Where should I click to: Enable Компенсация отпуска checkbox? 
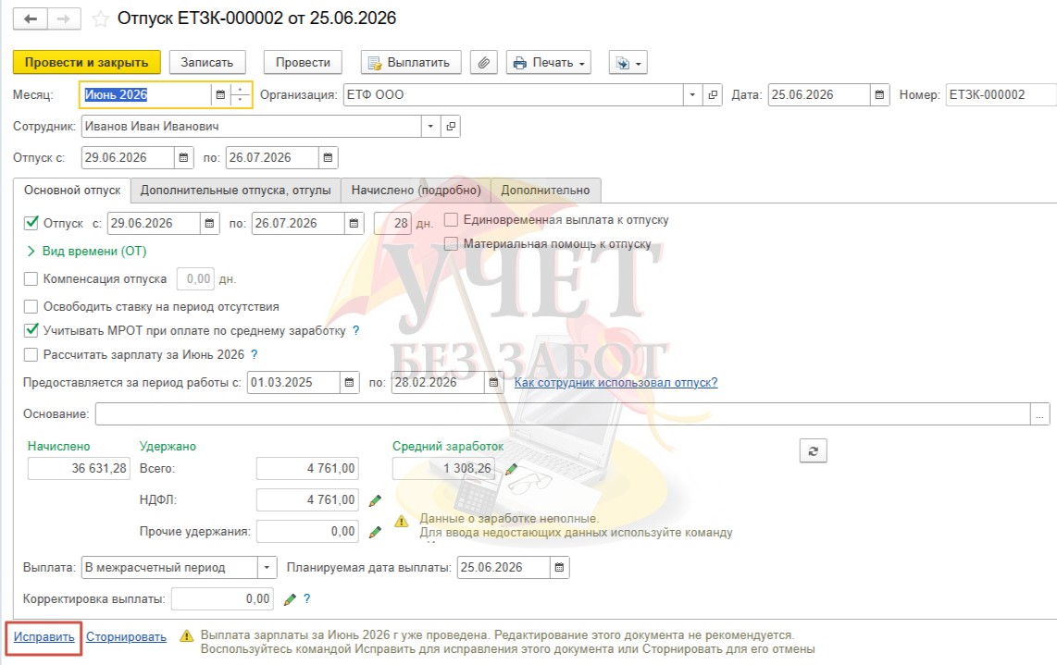click(x=31, y=279)
